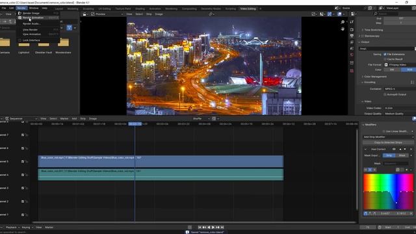Toggle channel 4 enable checkbox
The width and height of the screenshot is (416, 234).
pyautogui.click(x=23, y=175)
